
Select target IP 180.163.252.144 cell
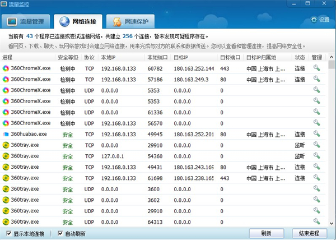coord(194,68)
